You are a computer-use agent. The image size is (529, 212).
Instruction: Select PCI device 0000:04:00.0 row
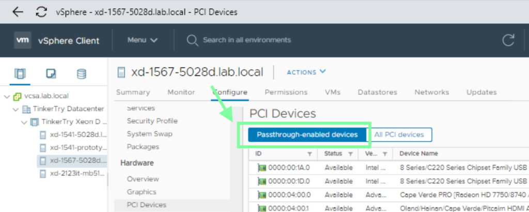coord(289,195)
